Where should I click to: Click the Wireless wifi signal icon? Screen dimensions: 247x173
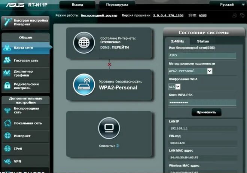[x=7, y=110]
